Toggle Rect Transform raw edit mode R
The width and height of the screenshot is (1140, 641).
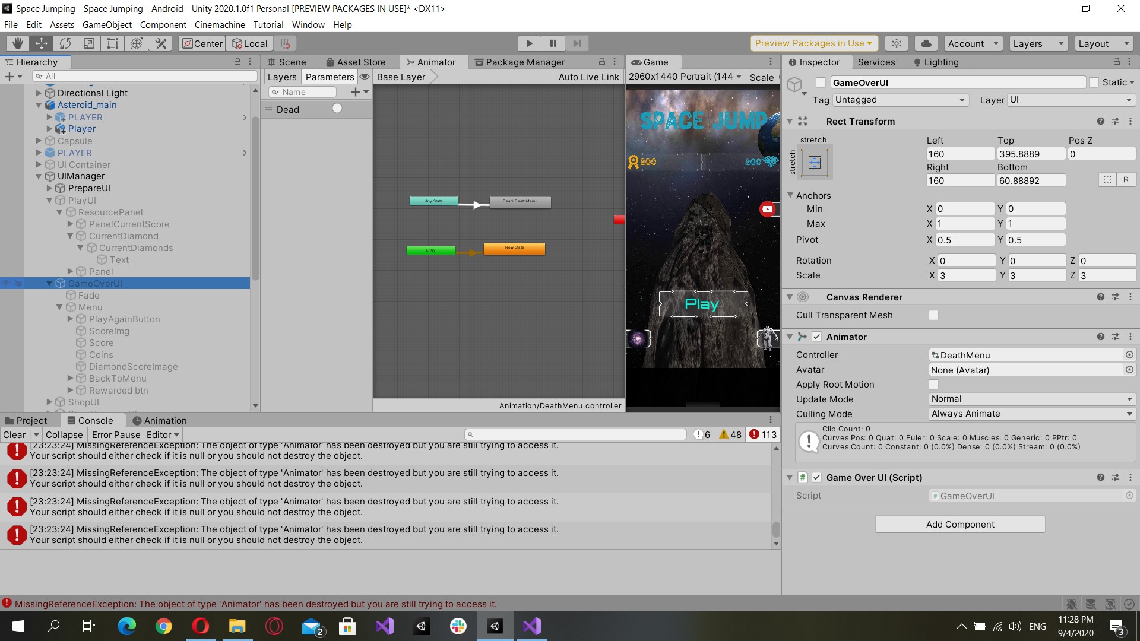click(x=1126, y=180)
